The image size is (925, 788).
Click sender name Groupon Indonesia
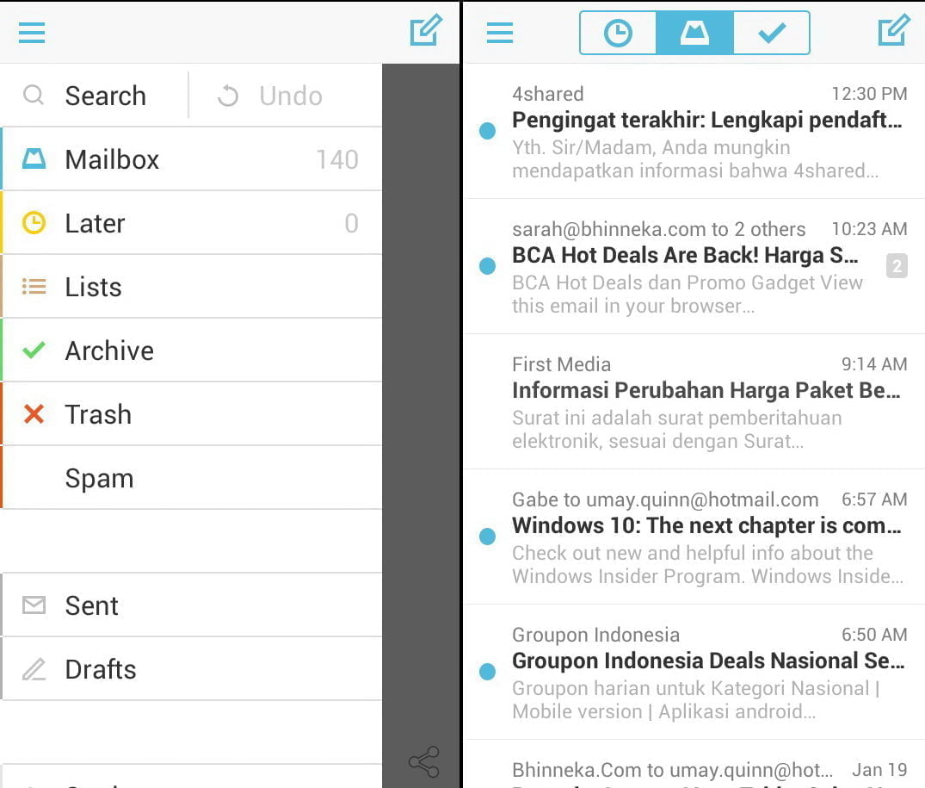click(x=595, y=635)
